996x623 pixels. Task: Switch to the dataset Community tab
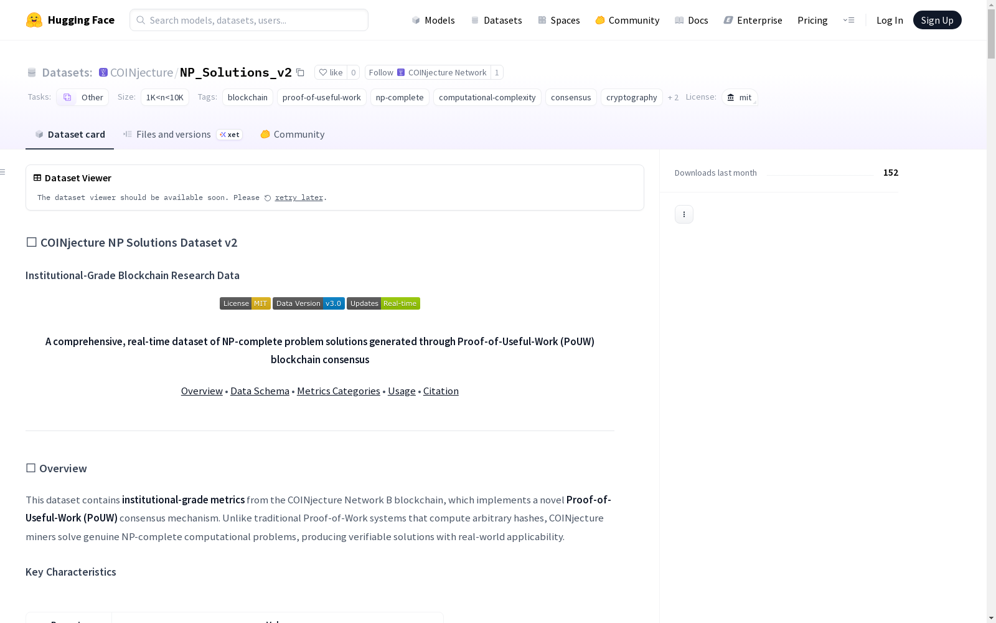coord(293,135)
